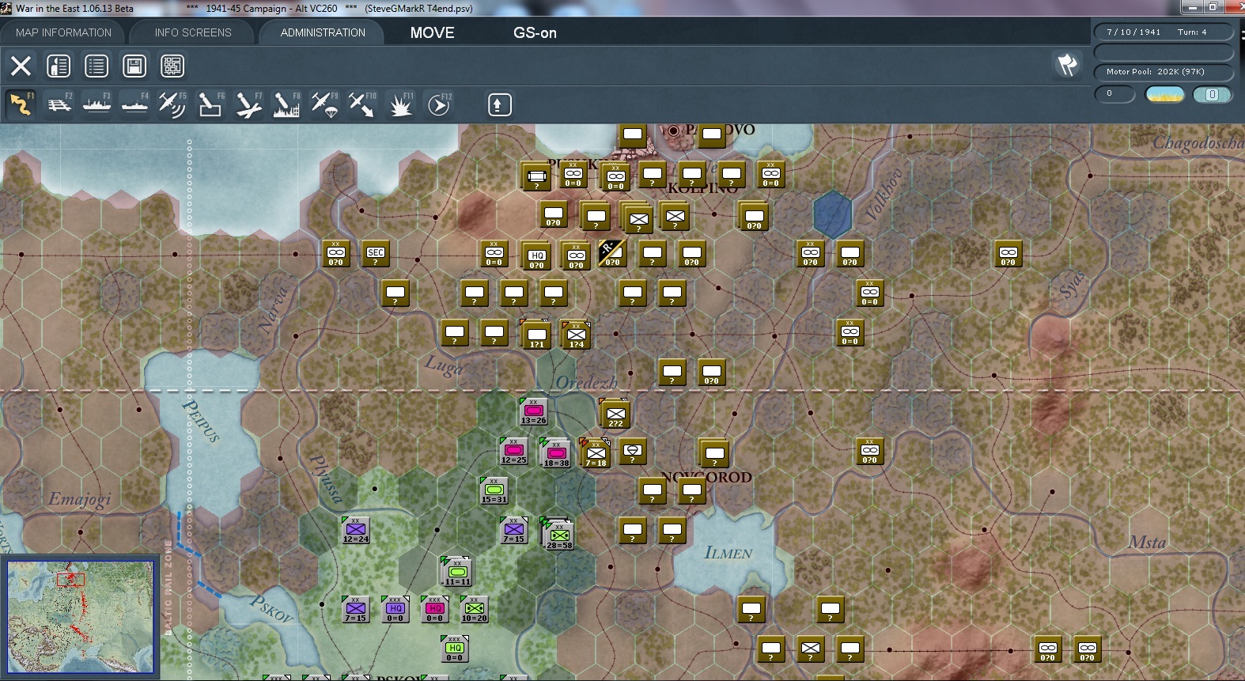Select the green unit labeled 11=11
The width and height of the screenshot is (1245, 681).
pyautogui.click(x=456, y=571)
